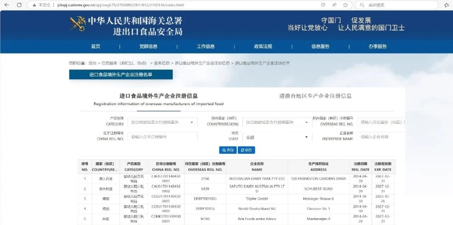Image resolution: width=453 pixels, height=225 pixels.
Task: Click the search magnifier in search box
Action: pos(362,5)
